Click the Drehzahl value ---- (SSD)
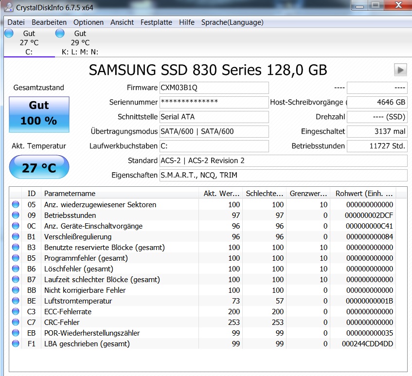The image size is (412, 376). [377, 117]
